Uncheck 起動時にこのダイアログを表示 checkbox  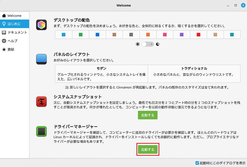197,163
